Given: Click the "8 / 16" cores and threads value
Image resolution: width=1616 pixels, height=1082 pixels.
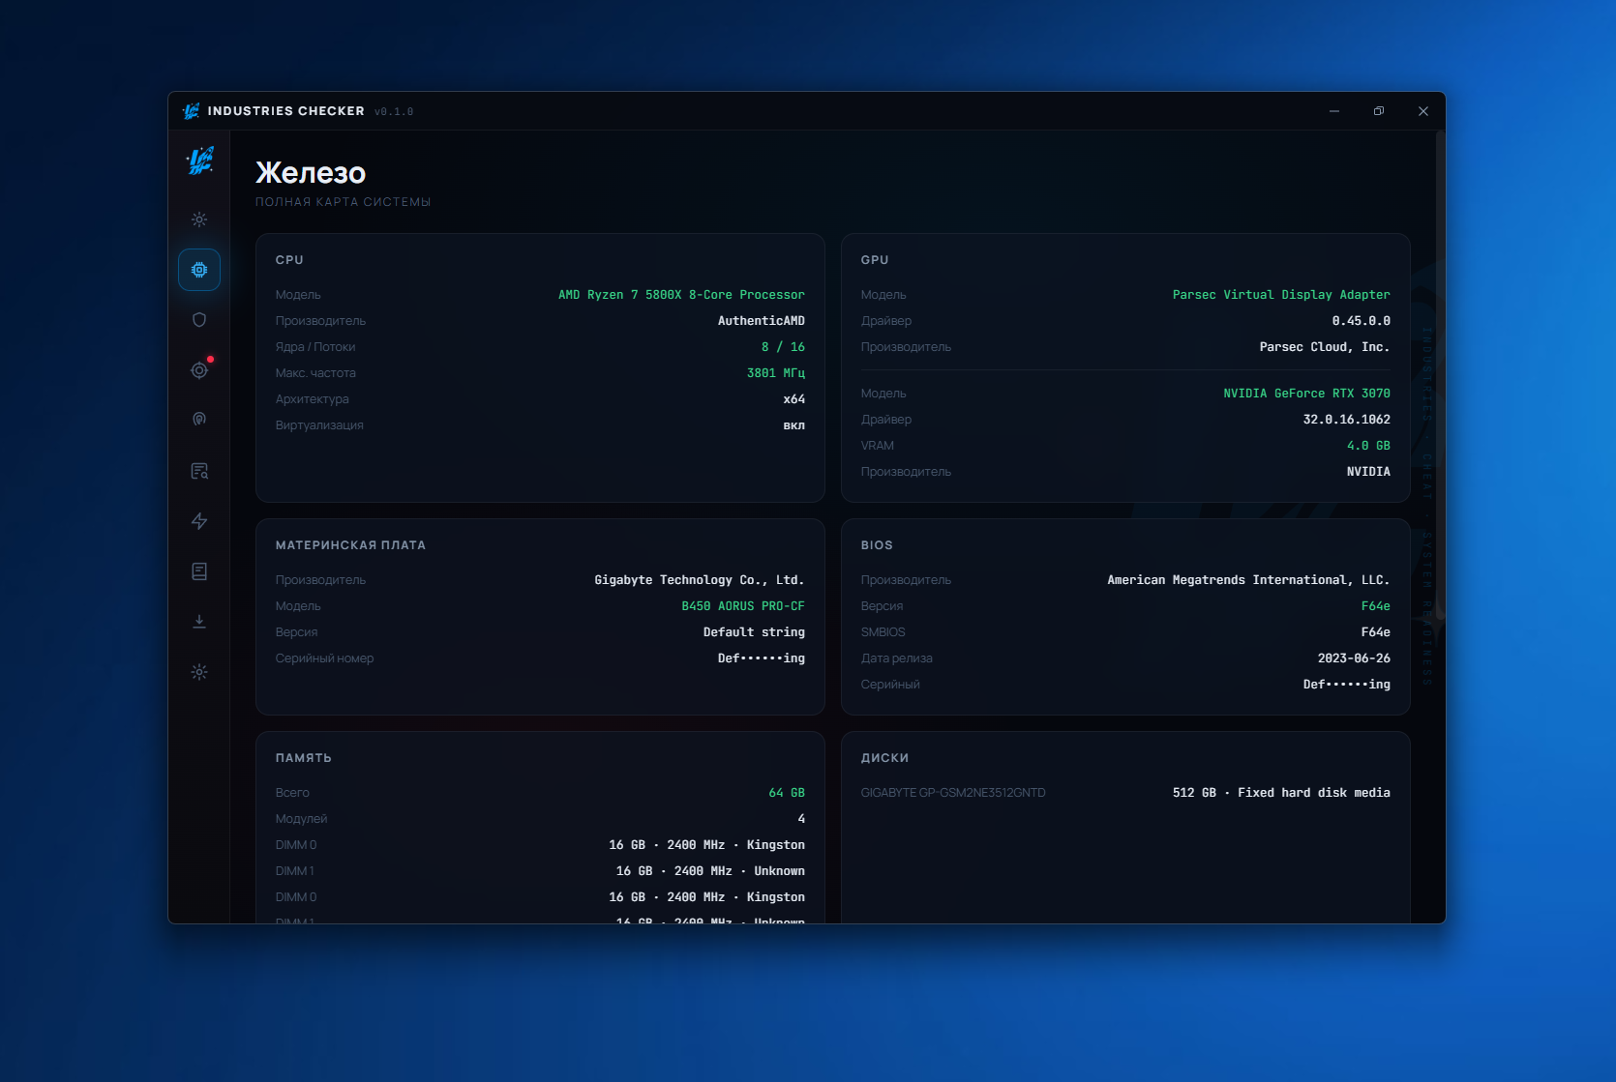Looking at the screenshot, I should coord(783,347).
